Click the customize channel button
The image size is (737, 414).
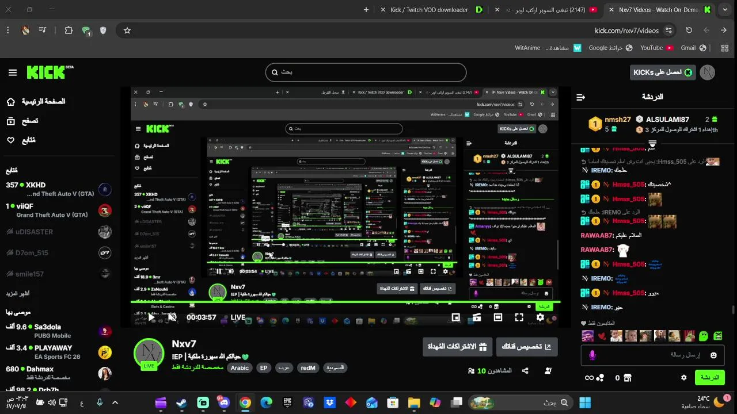(x=527, y=347)
